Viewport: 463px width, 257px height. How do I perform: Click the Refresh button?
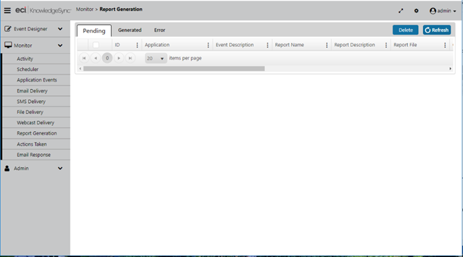tap(437, 30)
